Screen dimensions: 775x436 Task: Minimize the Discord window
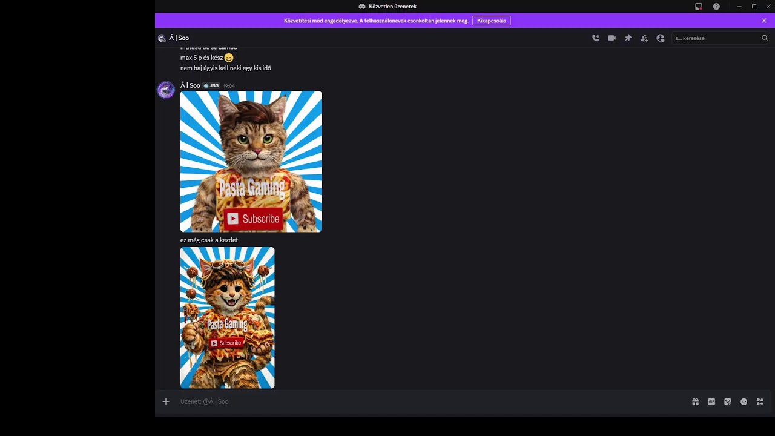(739, 7)
